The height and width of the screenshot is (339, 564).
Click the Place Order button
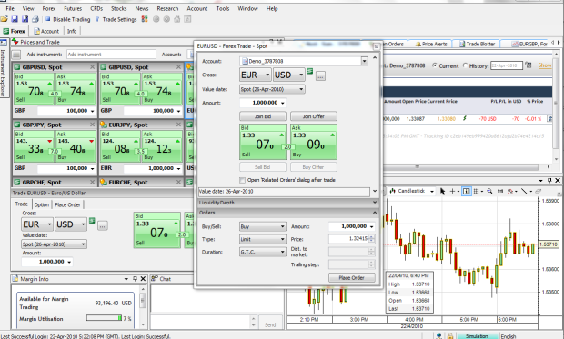(351, 277)
